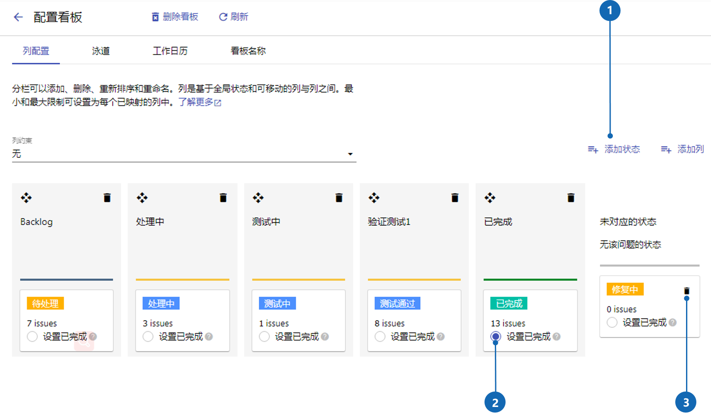Click the 删除看板 trash icon
Viewport: 711px width, 416px height.
155,17
